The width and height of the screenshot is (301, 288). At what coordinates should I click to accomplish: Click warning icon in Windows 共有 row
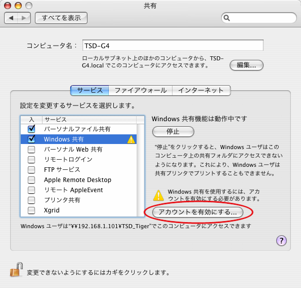click(x=131, y=139)
